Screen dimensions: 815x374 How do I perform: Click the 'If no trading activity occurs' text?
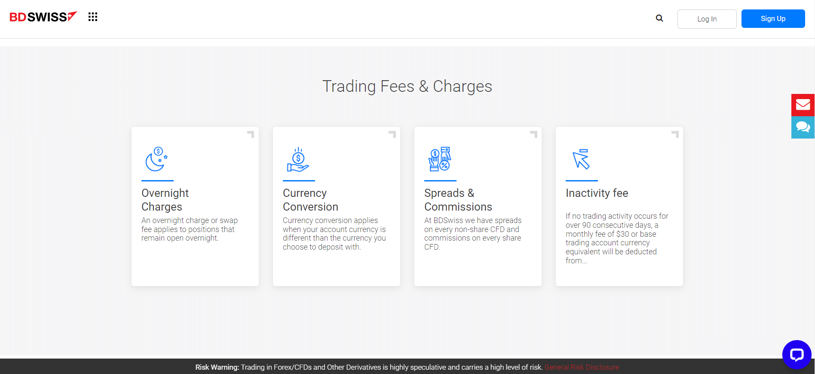(617, 238)
